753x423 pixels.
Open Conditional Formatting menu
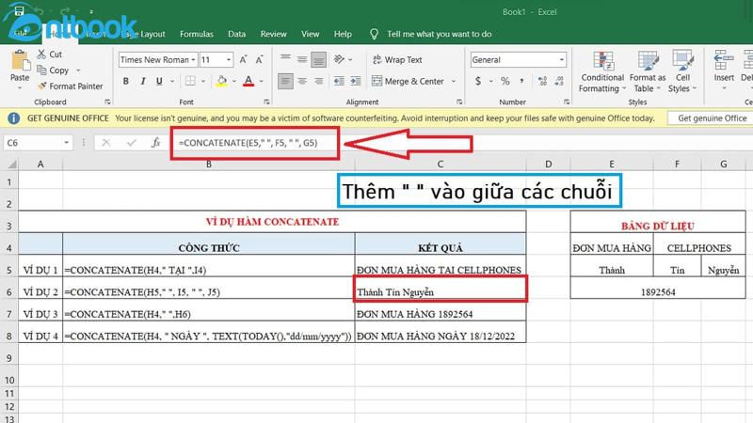(602, 72)
